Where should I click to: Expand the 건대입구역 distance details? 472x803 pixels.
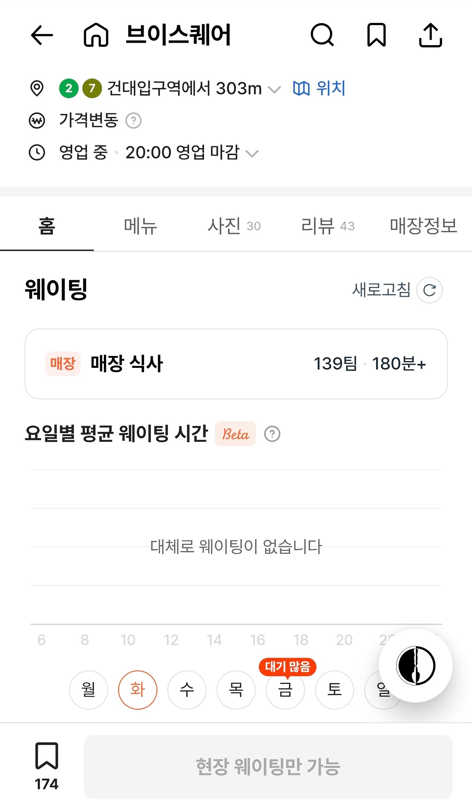(274, 90)
